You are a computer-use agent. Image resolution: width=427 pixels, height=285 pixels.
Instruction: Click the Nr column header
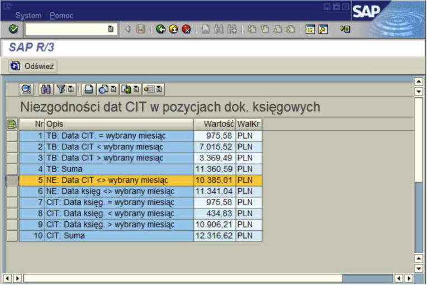(x=32, y=124)
